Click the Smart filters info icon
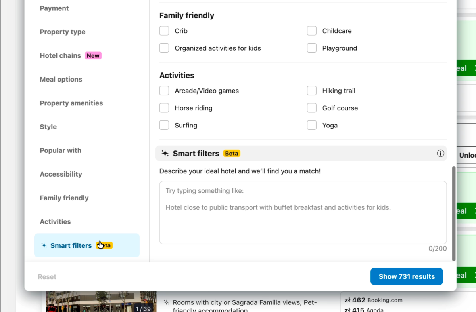The image size is (476, 312). pos(440,153)
